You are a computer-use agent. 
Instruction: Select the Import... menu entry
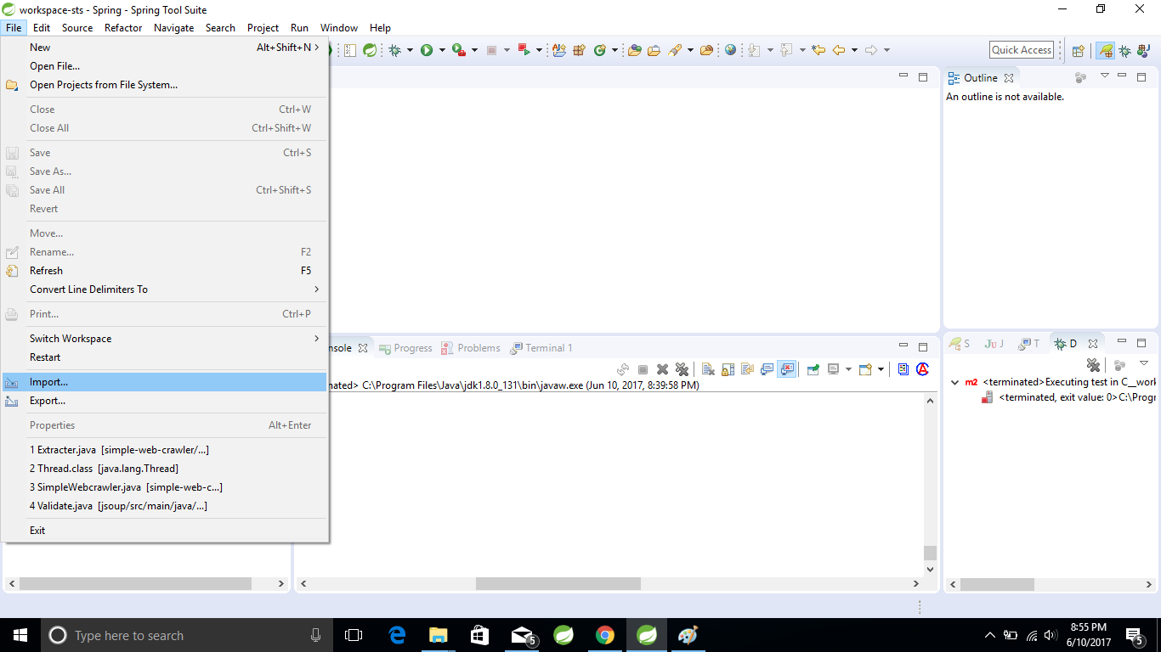tap(48, 381)
